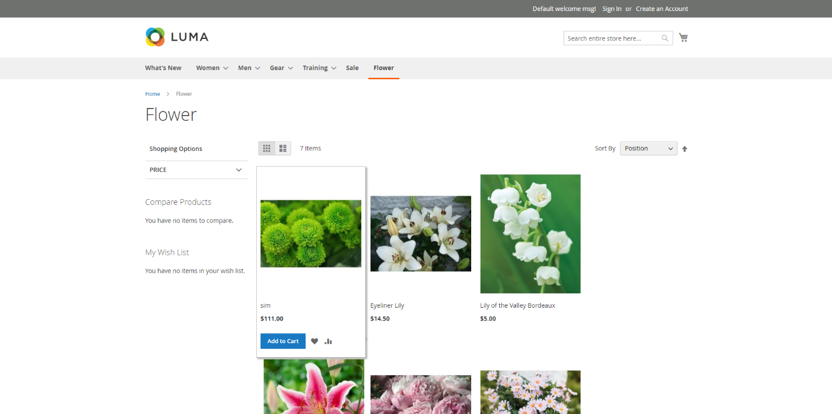This screenshot has height=414, width=832.
Task: Add sim to wish list heart icon
Action: [314, 341]
